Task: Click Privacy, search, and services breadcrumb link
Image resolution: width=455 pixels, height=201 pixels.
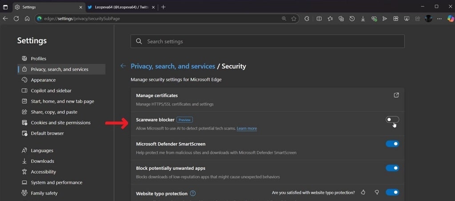Action: (173, 66)
